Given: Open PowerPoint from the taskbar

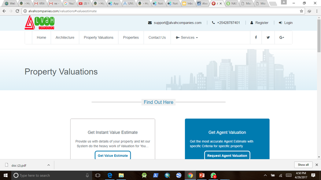Looking at the screenshot, I should tap(203, 175).
